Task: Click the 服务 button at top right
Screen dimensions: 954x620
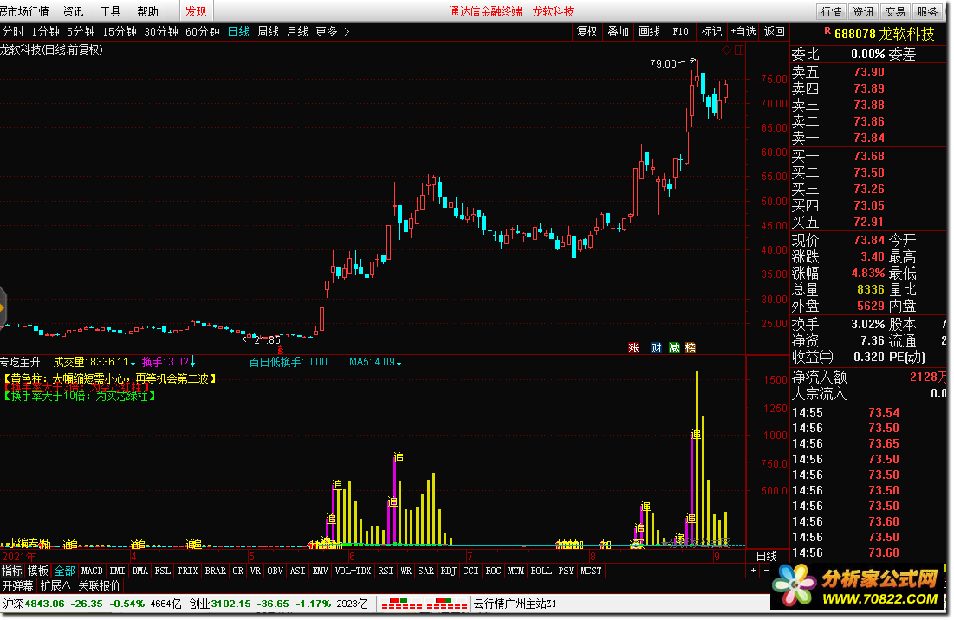Action: (x=926, y=11)
